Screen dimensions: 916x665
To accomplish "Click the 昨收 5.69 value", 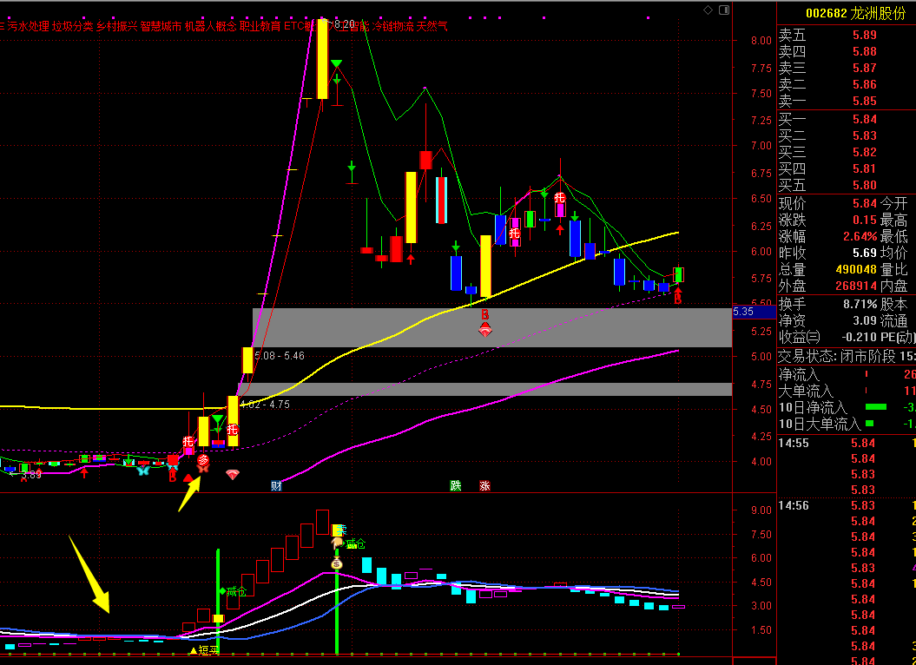I will (865, 253).
